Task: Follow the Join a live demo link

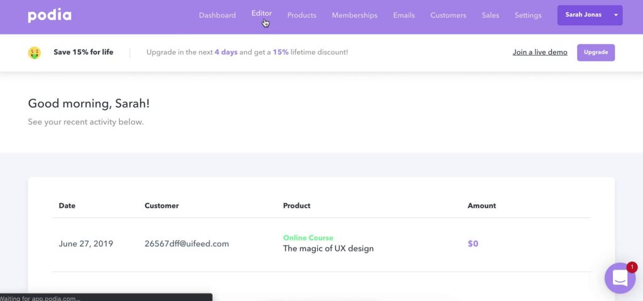Action: point(540,52)
